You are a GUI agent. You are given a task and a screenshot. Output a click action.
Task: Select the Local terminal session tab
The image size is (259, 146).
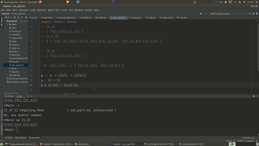click(19, 96)
